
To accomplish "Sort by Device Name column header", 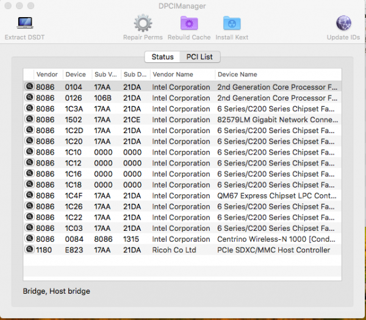I will (278, 75).
